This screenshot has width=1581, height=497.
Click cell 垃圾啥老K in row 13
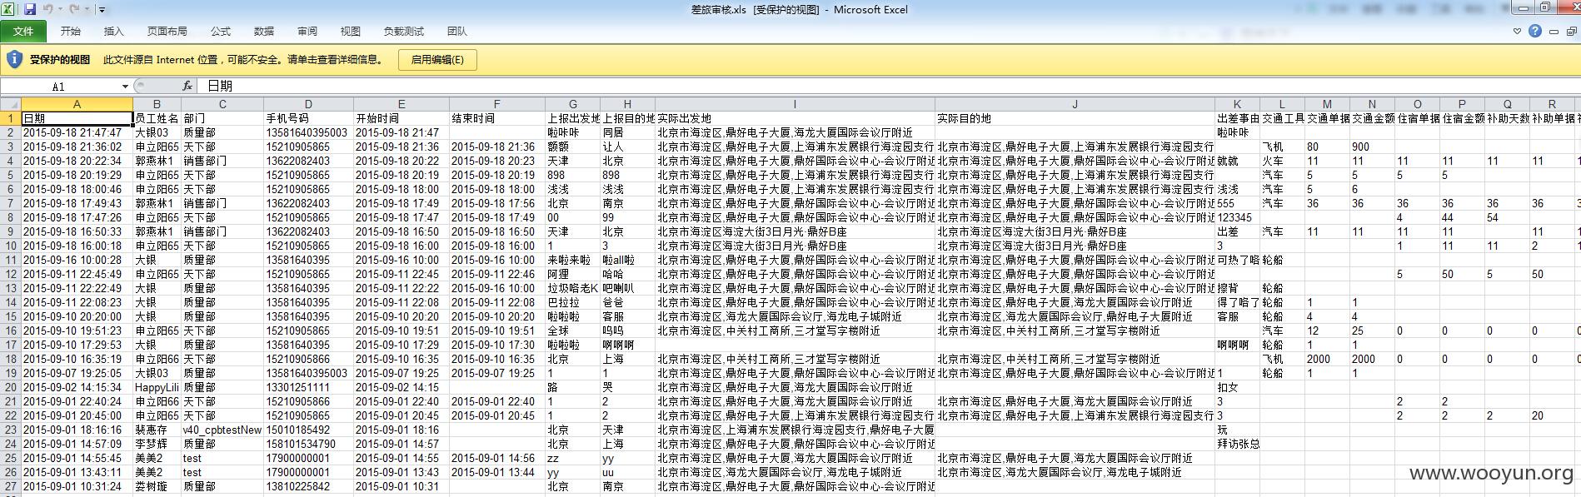572,288
